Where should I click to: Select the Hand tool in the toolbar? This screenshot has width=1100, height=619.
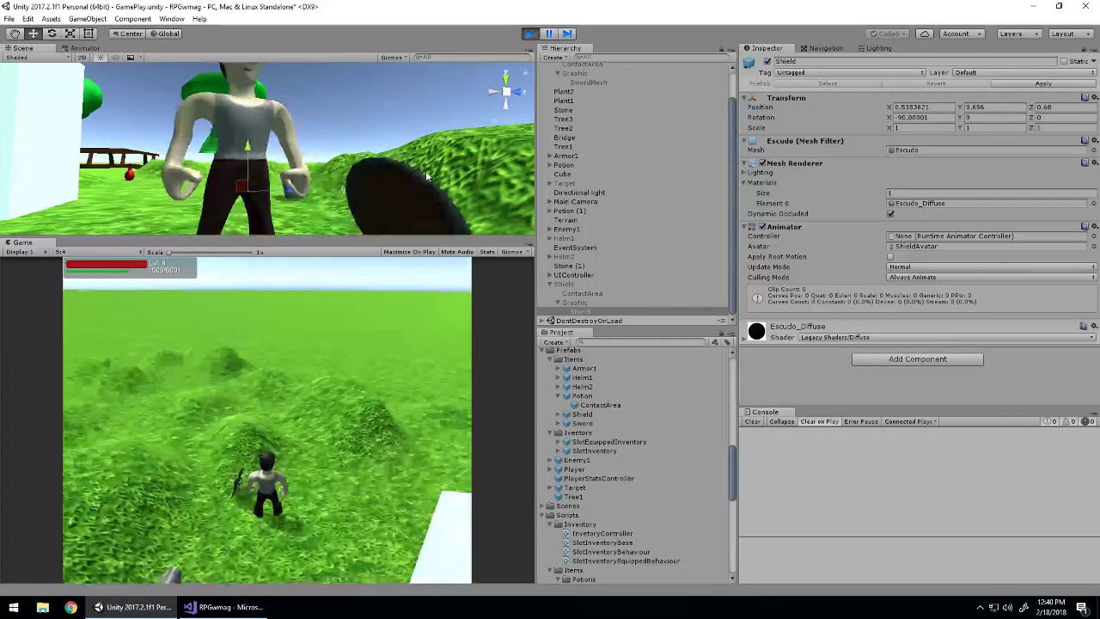(15, 34)
